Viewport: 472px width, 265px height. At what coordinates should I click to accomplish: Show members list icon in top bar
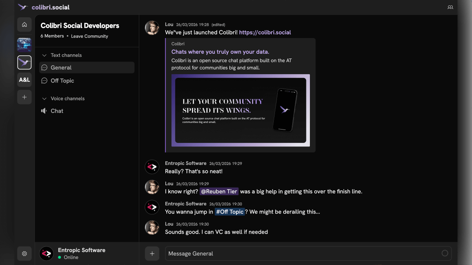point(450,7)
